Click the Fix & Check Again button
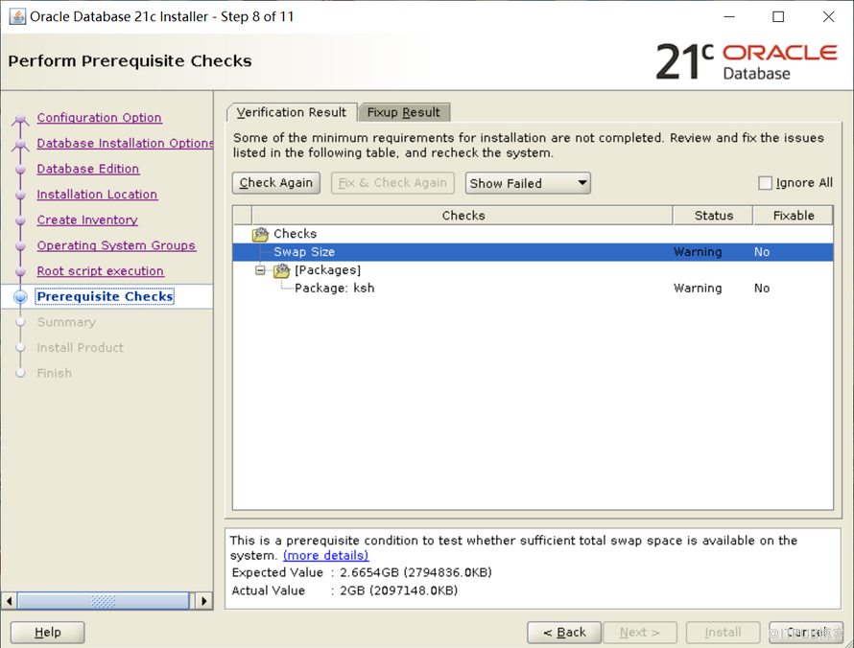 (392, 183)
